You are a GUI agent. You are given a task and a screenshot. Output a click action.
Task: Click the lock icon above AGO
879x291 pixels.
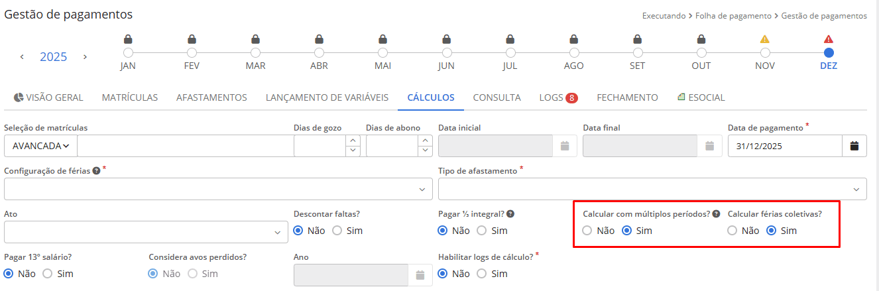(x=573, y=38)
